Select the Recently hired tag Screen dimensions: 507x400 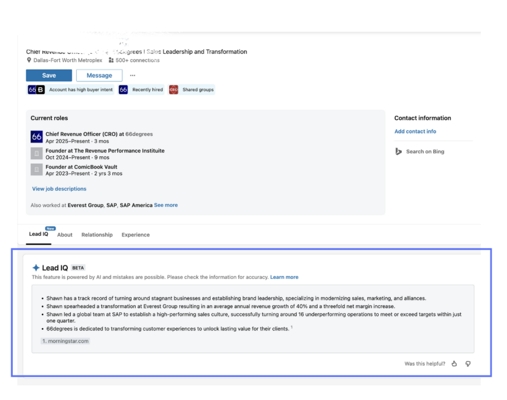(148, 89)
